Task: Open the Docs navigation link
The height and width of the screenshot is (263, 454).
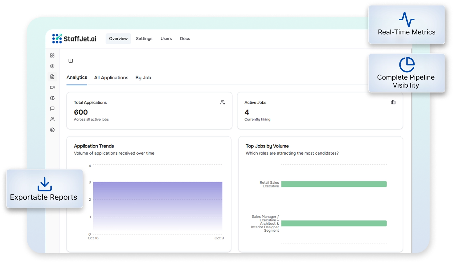Action: coord(185,39)
